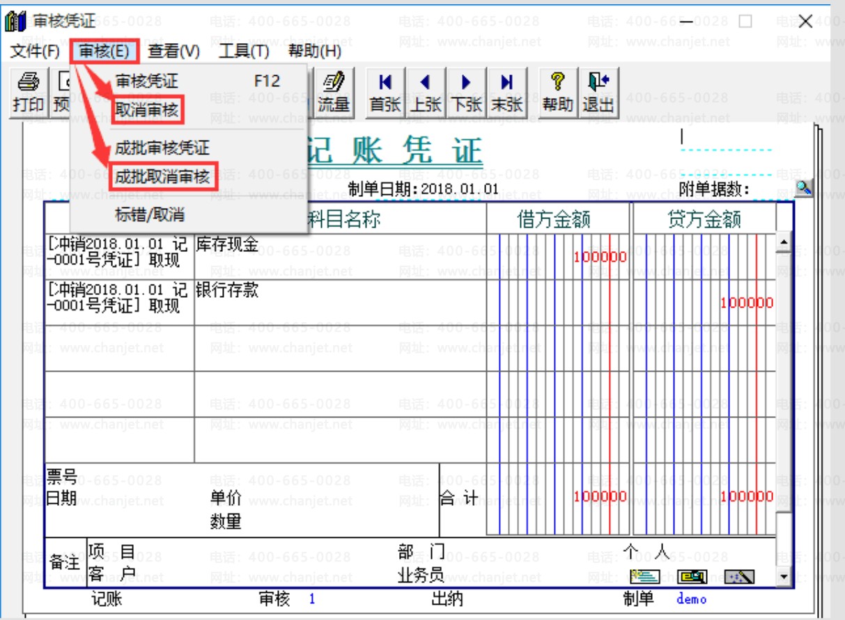
Task: Click the first row summary 冲销 取现
Action: (x=119, y=257)
